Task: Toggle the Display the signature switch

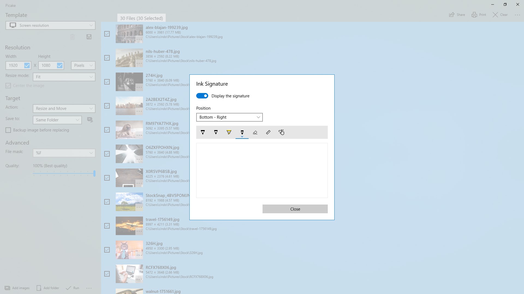Action: point(202,96)
